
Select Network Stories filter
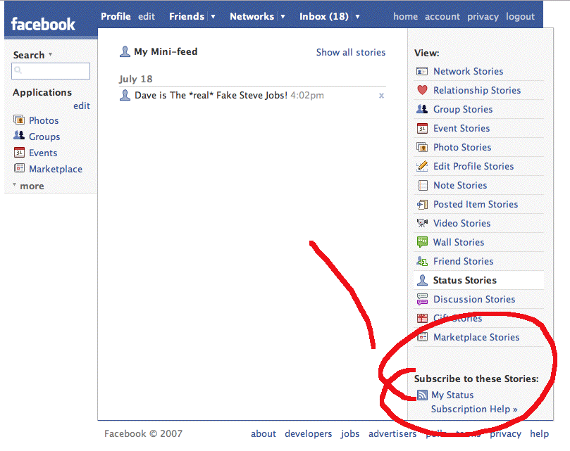coord(468,71)
